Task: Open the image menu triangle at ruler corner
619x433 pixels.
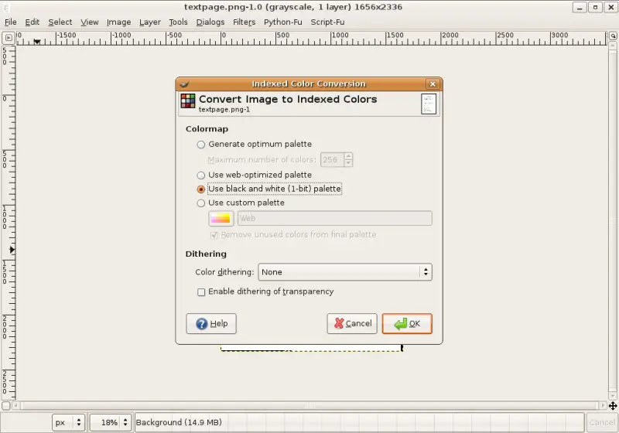Action: (x=7, y=36)
